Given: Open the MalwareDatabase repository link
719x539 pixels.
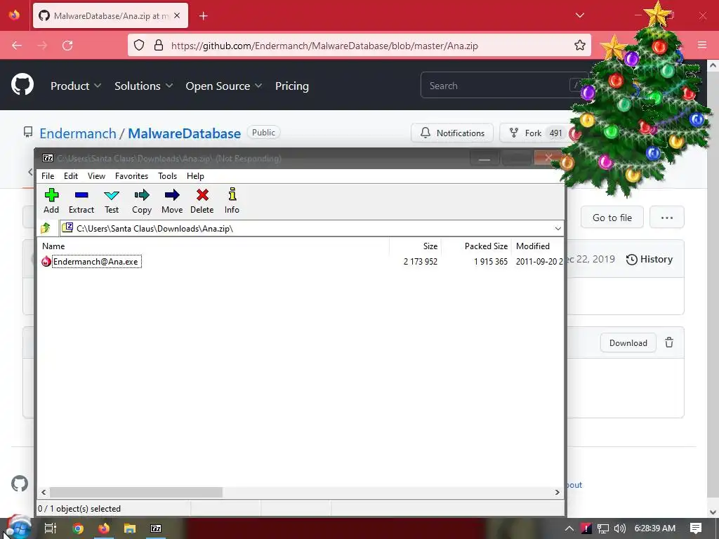Looking at the screenshot, I should 185,133.
